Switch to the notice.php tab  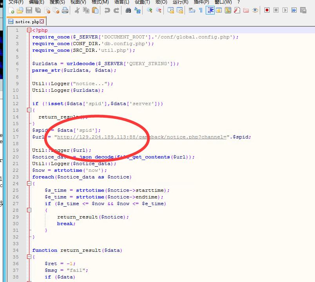27,22
